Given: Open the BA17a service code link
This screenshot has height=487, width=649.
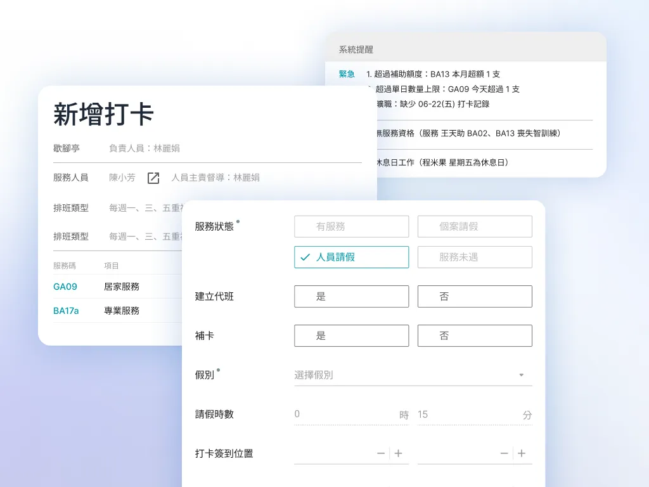Looking at the screenshot, I should point(66,311).
